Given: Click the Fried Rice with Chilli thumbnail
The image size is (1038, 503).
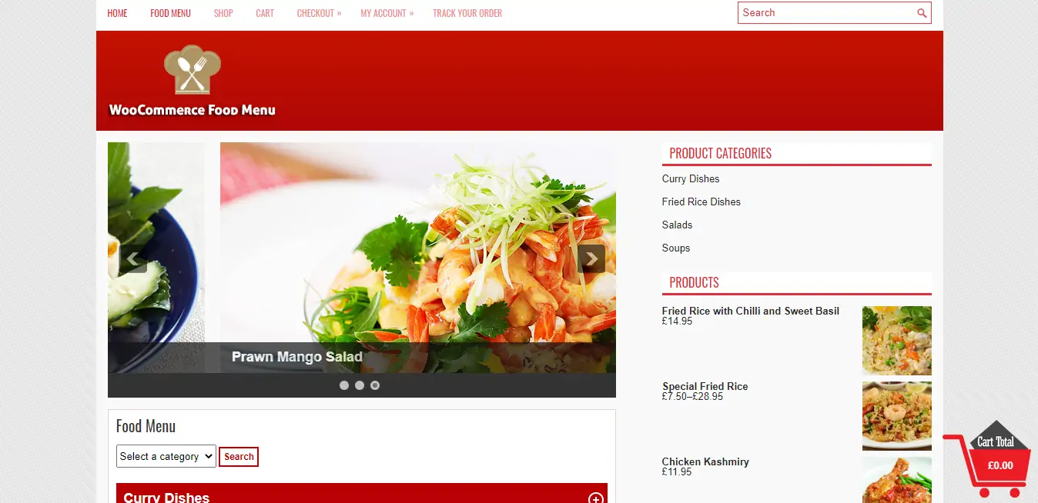Looking at the screenshot, I should 897,341.
